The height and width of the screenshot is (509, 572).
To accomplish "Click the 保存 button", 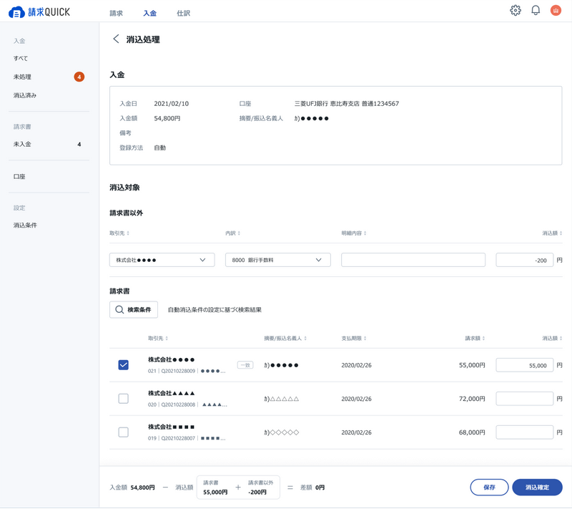I will click(x=489, y=488).
